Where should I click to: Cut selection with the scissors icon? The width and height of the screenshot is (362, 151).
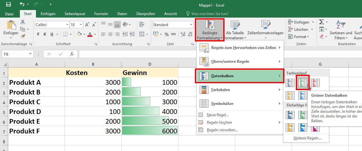click(x=23, y=22)
